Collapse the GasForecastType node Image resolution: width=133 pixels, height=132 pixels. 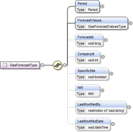pyautogui.click(x=42, y=65)
